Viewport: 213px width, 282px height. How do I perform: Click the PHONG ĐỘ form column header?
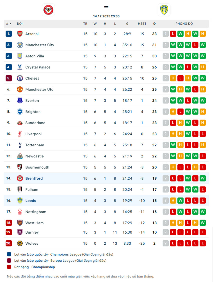pos(184,24)
